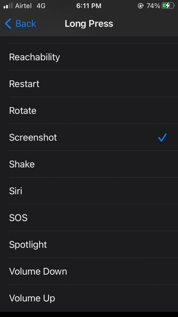The image size is (178, 317).
Task: Tap the orientation lock icon near battery percentage
Action: coord(142,5)
